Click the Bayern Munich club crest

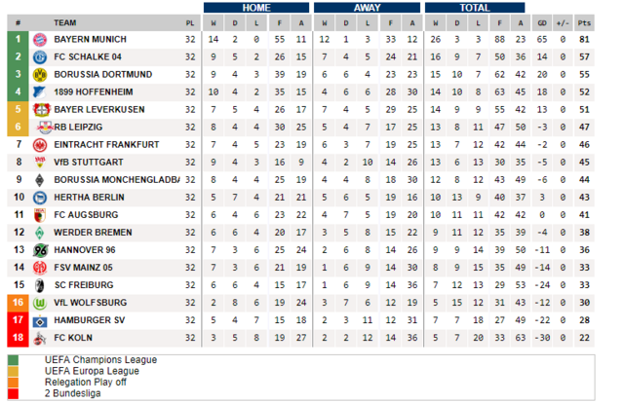[40, 39]
